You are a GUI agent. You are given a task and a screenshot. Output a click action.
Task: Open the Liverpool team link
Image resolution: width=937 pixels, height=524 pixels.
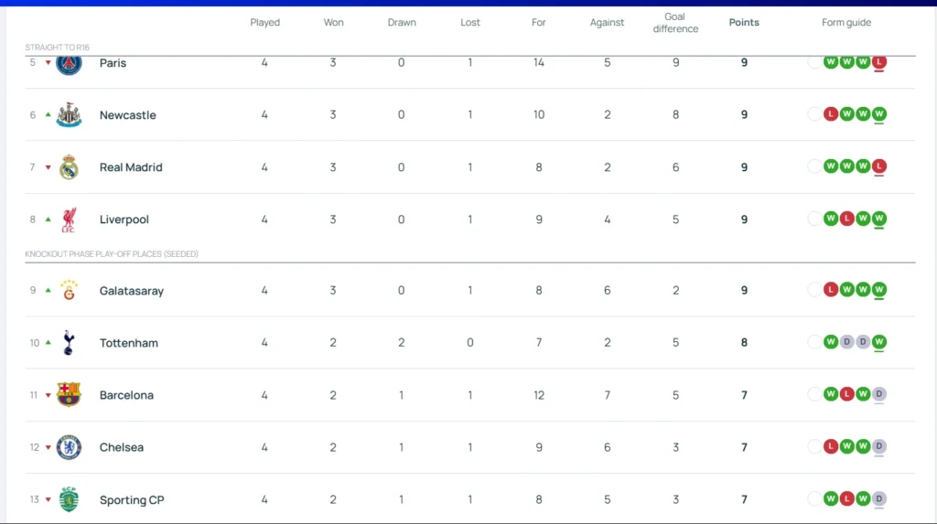coord(124,219)
